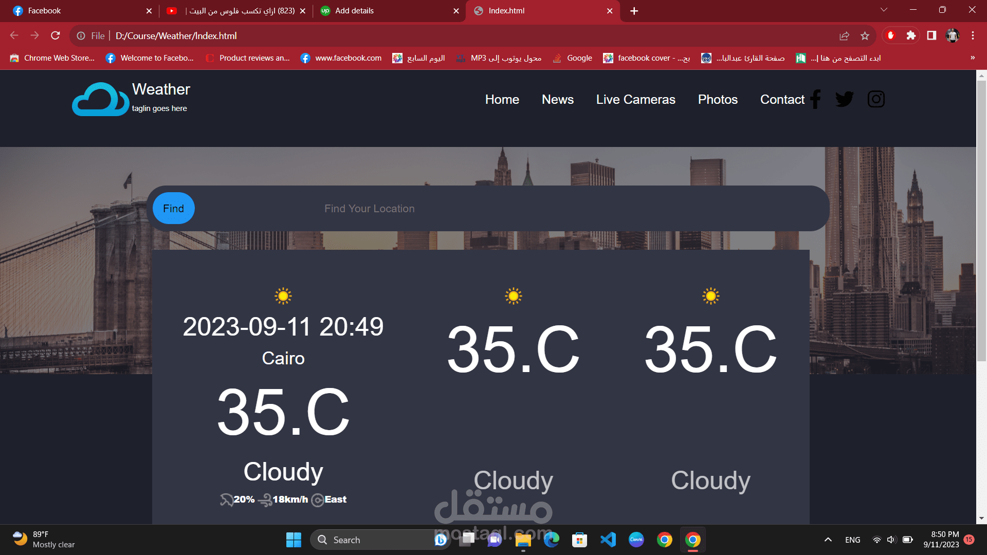Open the weather widget showing 89°F
987x555 pixels.
44,540
